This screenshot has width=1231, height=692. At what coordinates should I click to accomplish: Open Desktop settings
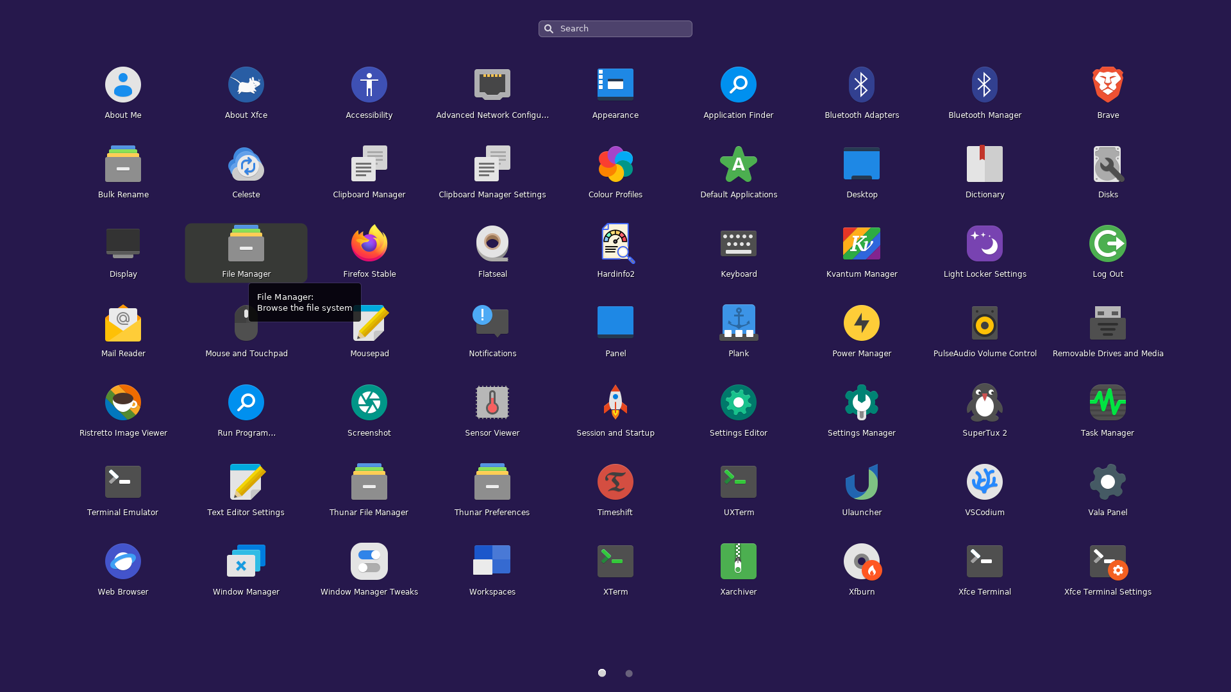862,173
